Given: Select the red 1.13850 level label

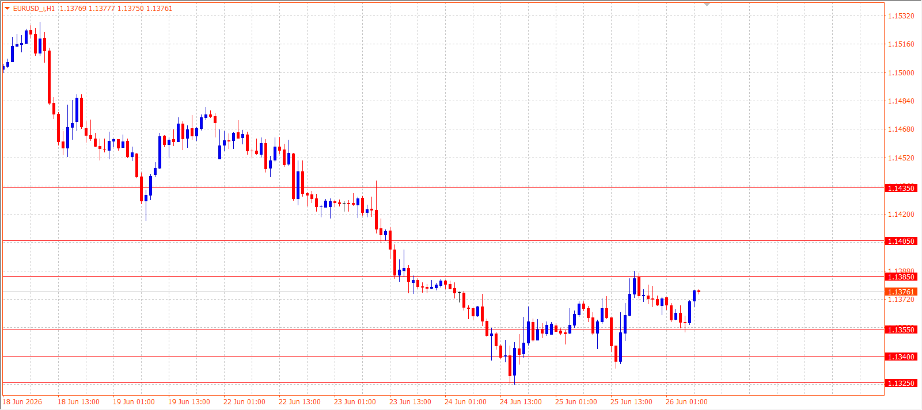Looking at the screenshot, I should tap(901, 277).
